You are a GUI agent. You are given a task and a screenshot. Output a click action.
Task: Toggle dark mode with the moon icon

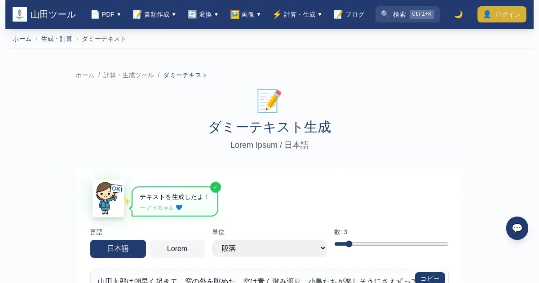[x=458, y=14]
